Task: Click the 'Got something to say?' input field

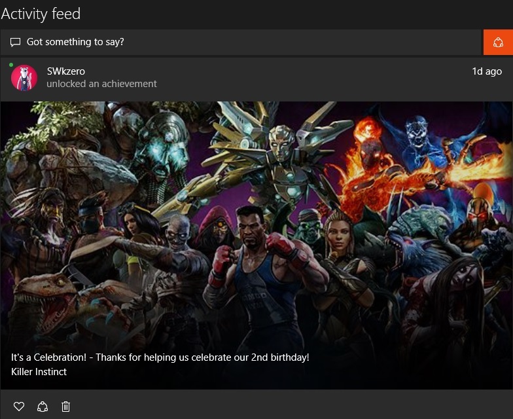Action: click(241, 42)
